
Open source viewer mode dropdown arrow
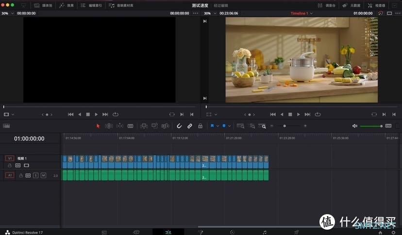coord(13,114)
